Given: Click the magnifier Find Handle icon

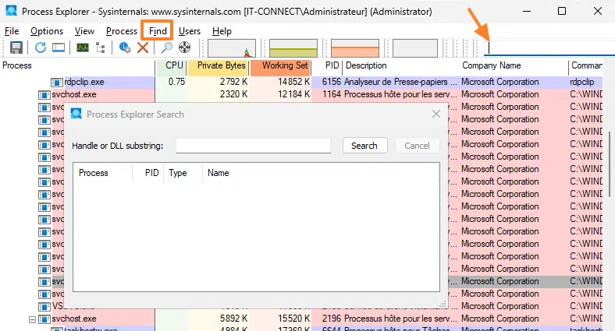Looking at the screenshot, I should tap(166, 48).
